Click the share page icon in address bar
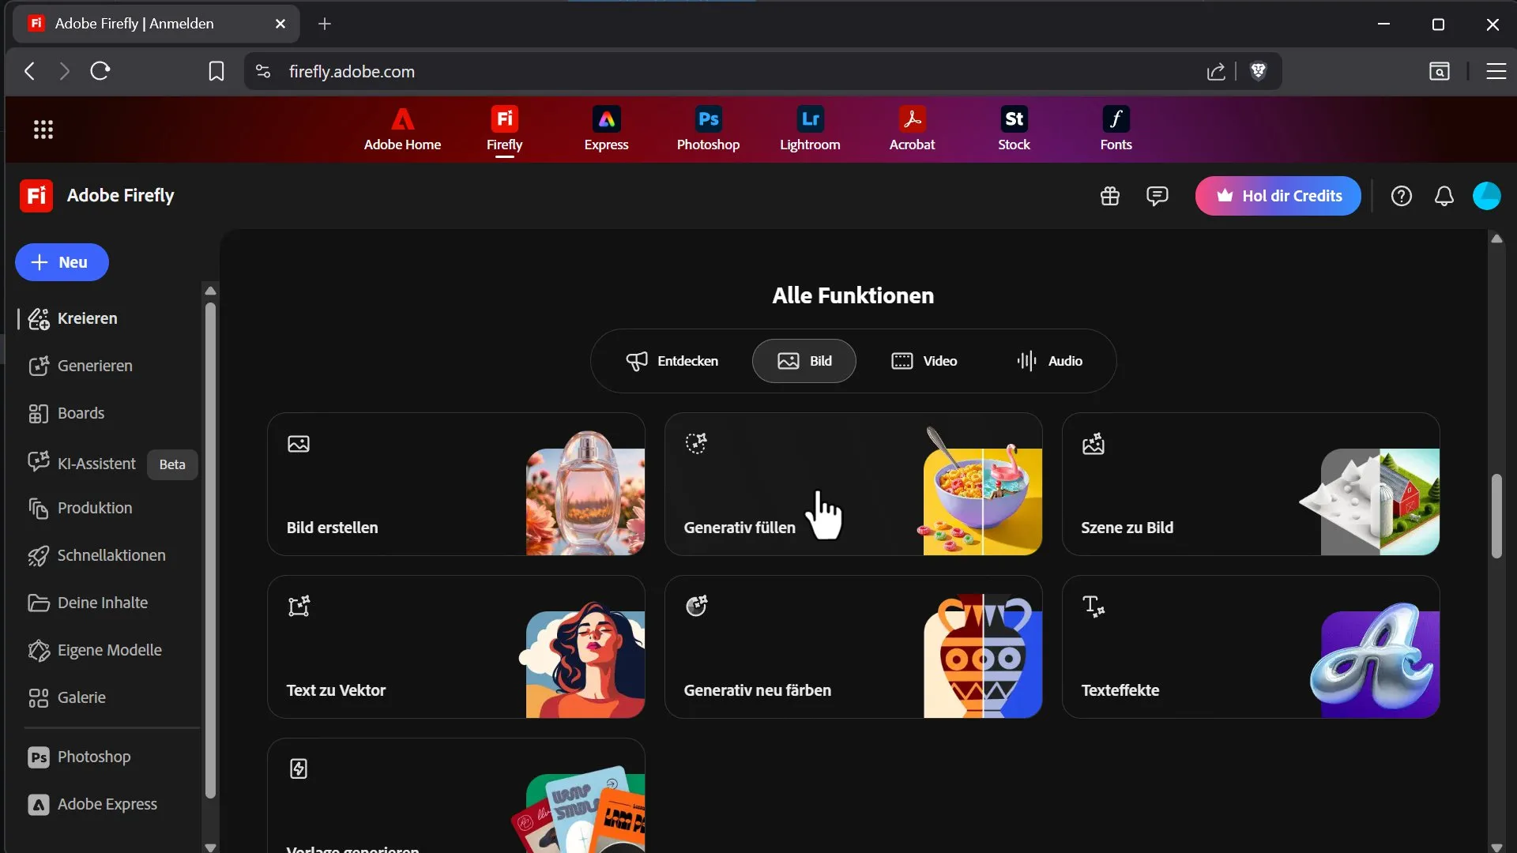 click(1216, 72)
